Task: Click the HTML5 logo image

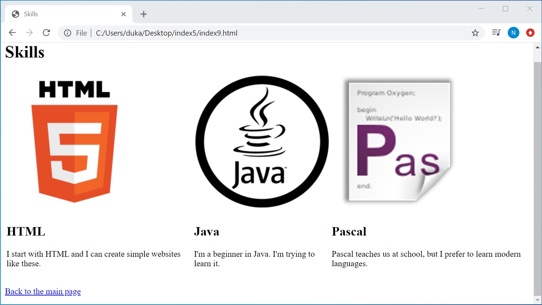Action: 75,141
